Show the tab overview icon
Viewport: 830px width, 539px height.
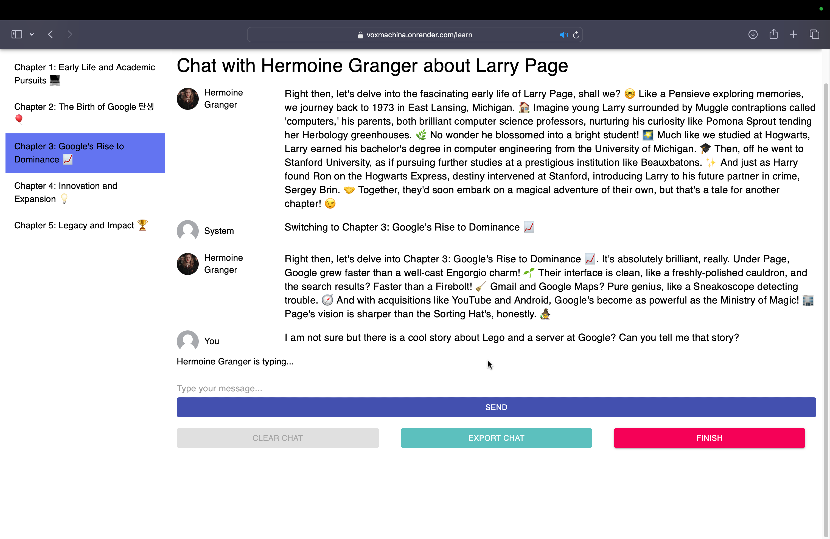click(814, 35)
